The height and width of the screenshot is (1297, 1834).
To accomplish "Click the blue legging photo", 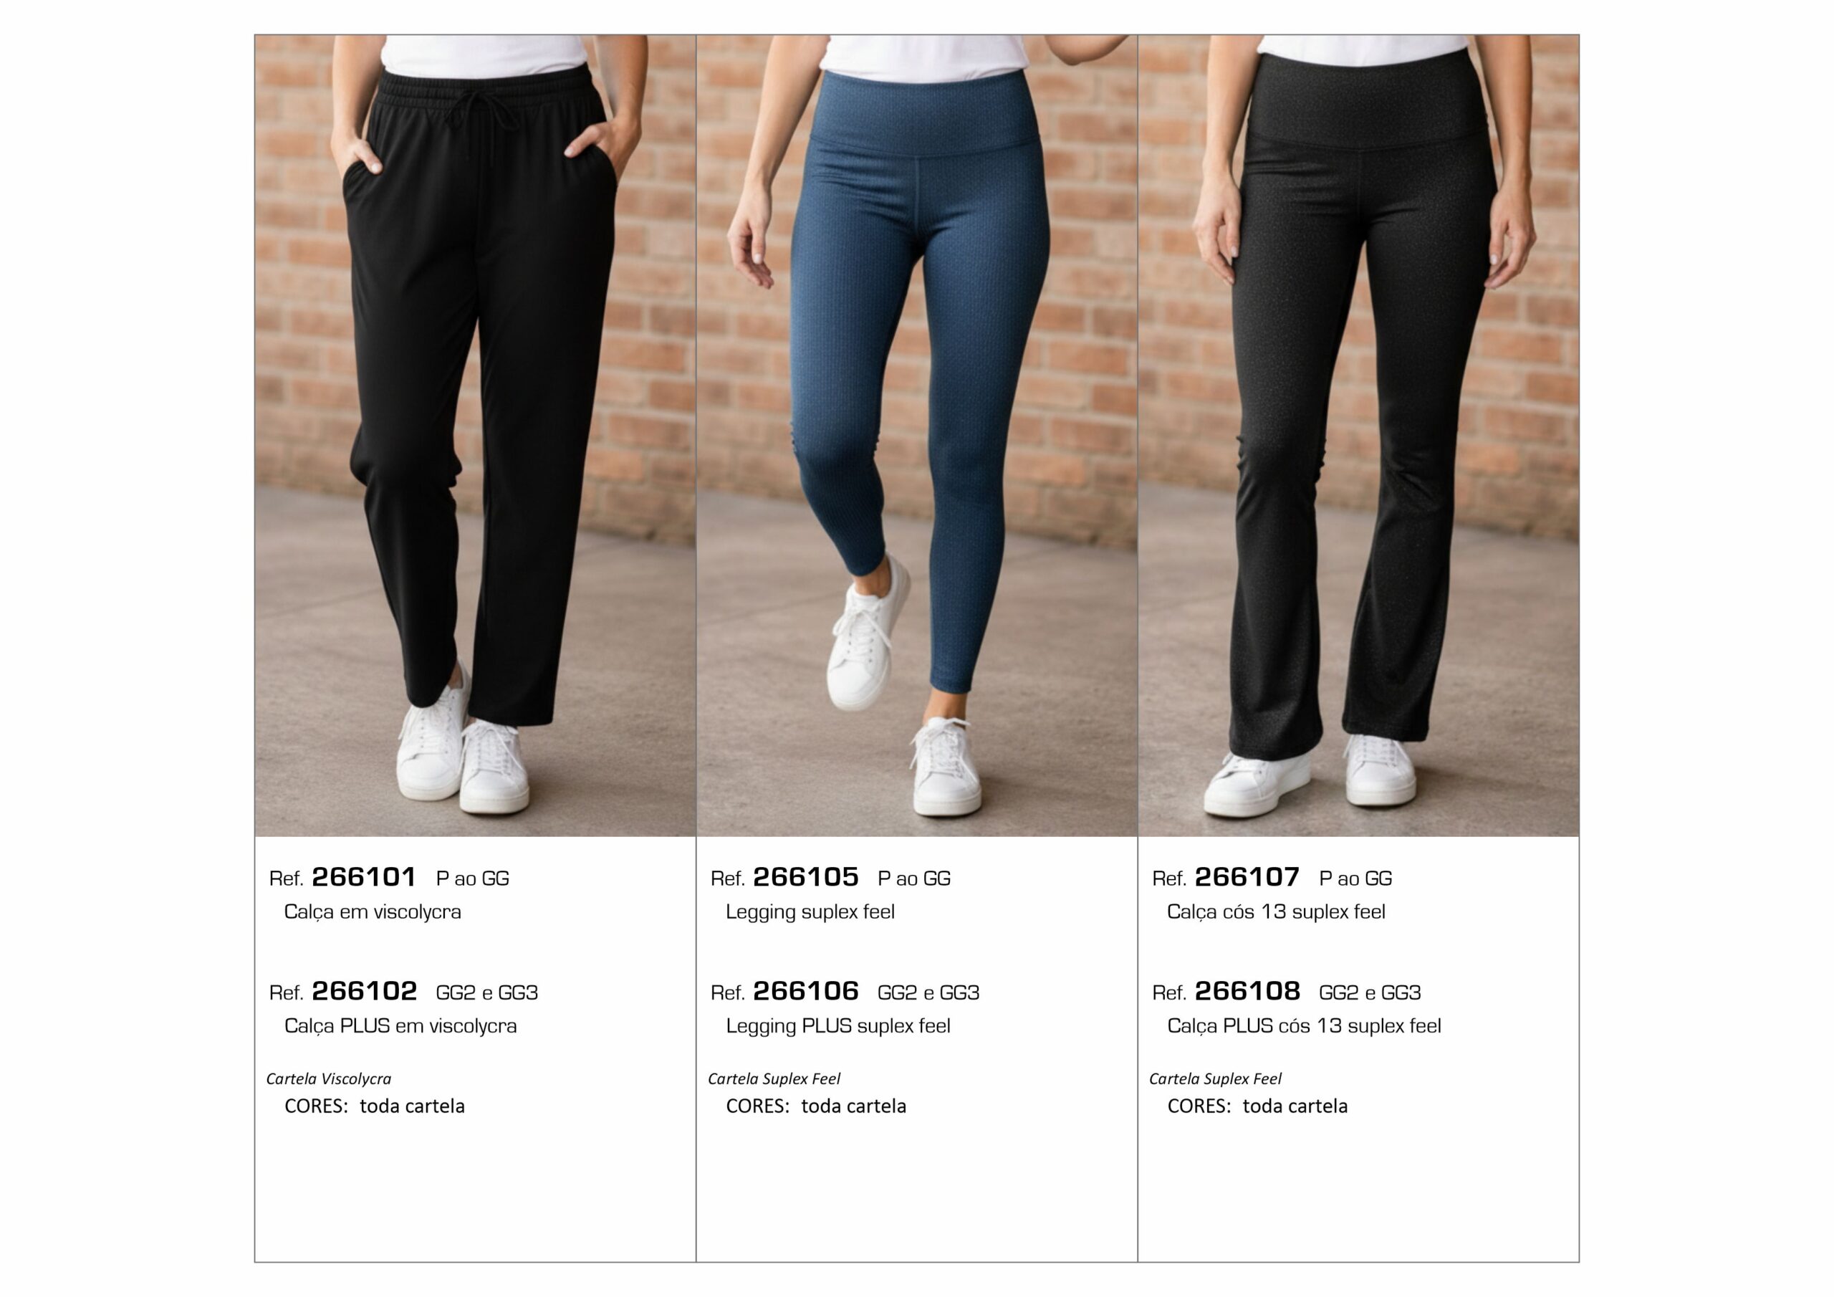I will [x=917, y=436].
